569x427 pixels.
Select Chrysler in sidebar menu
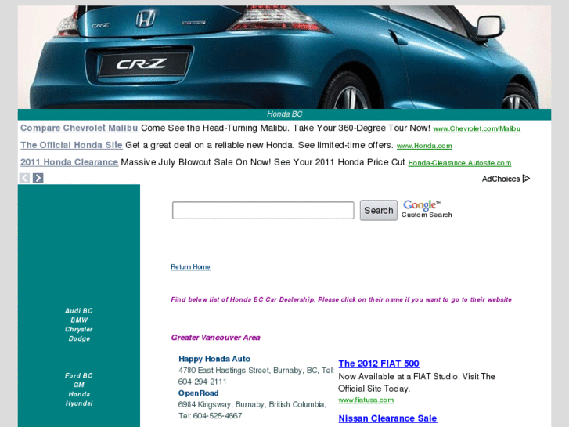tap(79, 330)
